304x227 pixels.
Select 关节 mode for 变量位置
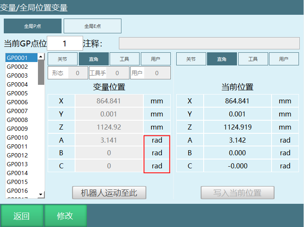pyautogui.click(x=62, y=59)
